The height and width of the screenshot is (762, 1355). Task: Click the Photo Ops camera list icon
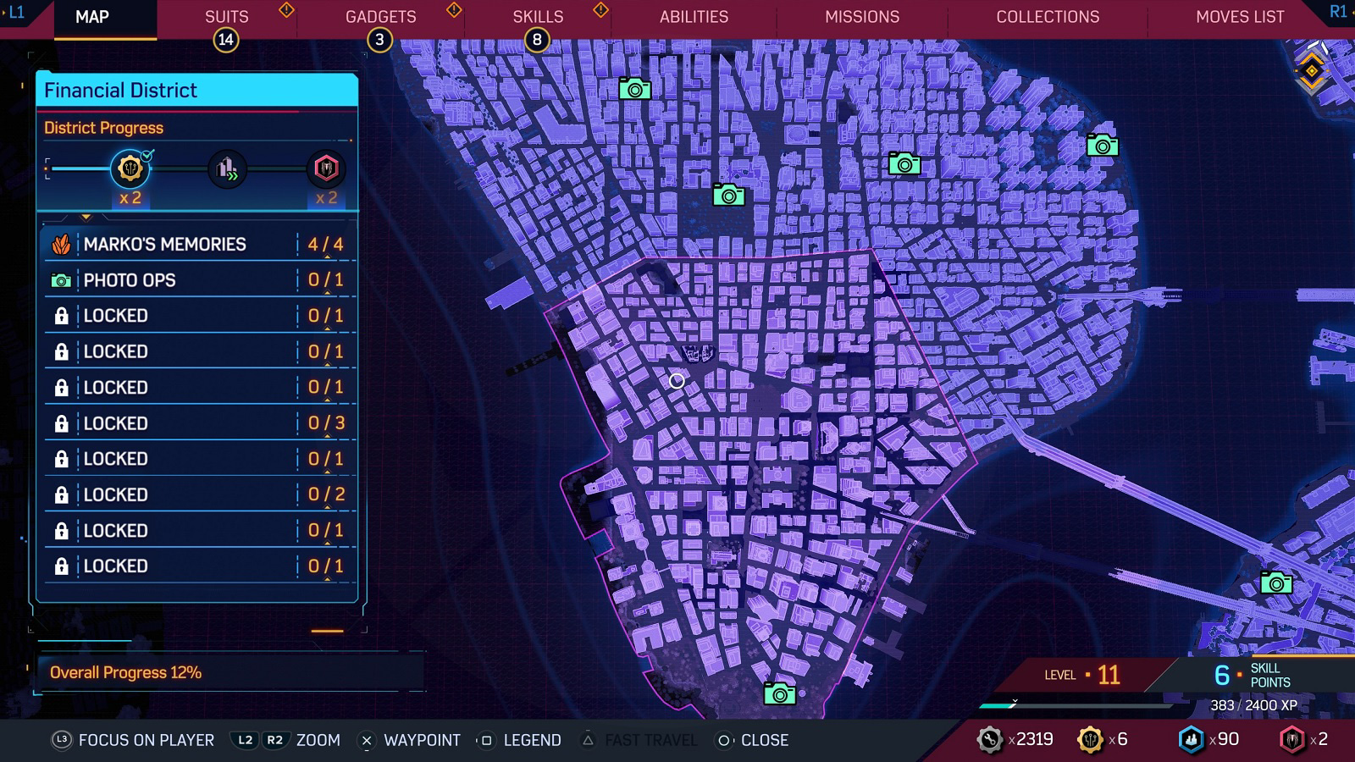point(61,280)
